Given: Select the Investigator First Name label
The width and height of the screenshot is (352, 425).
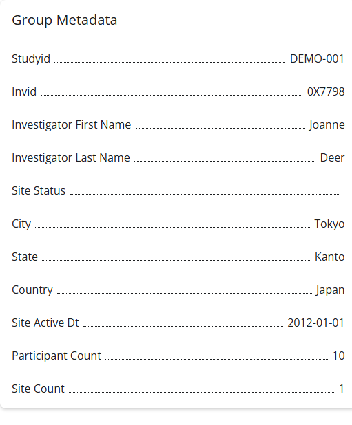Looking at the screenshot, I should tap(72, 125).
